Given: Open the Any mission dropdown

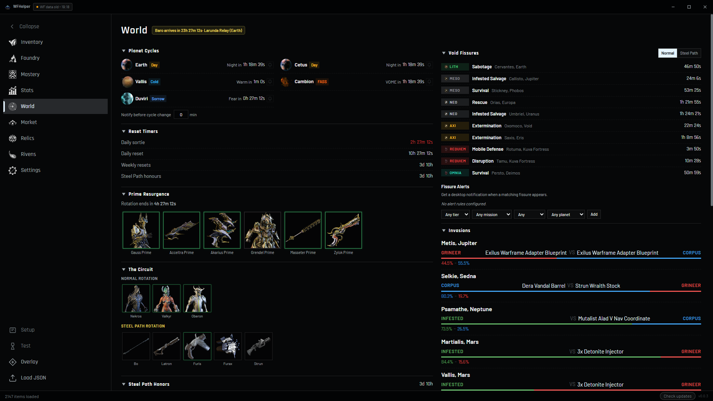Looking at the screenshot, I should pos(492,215).
